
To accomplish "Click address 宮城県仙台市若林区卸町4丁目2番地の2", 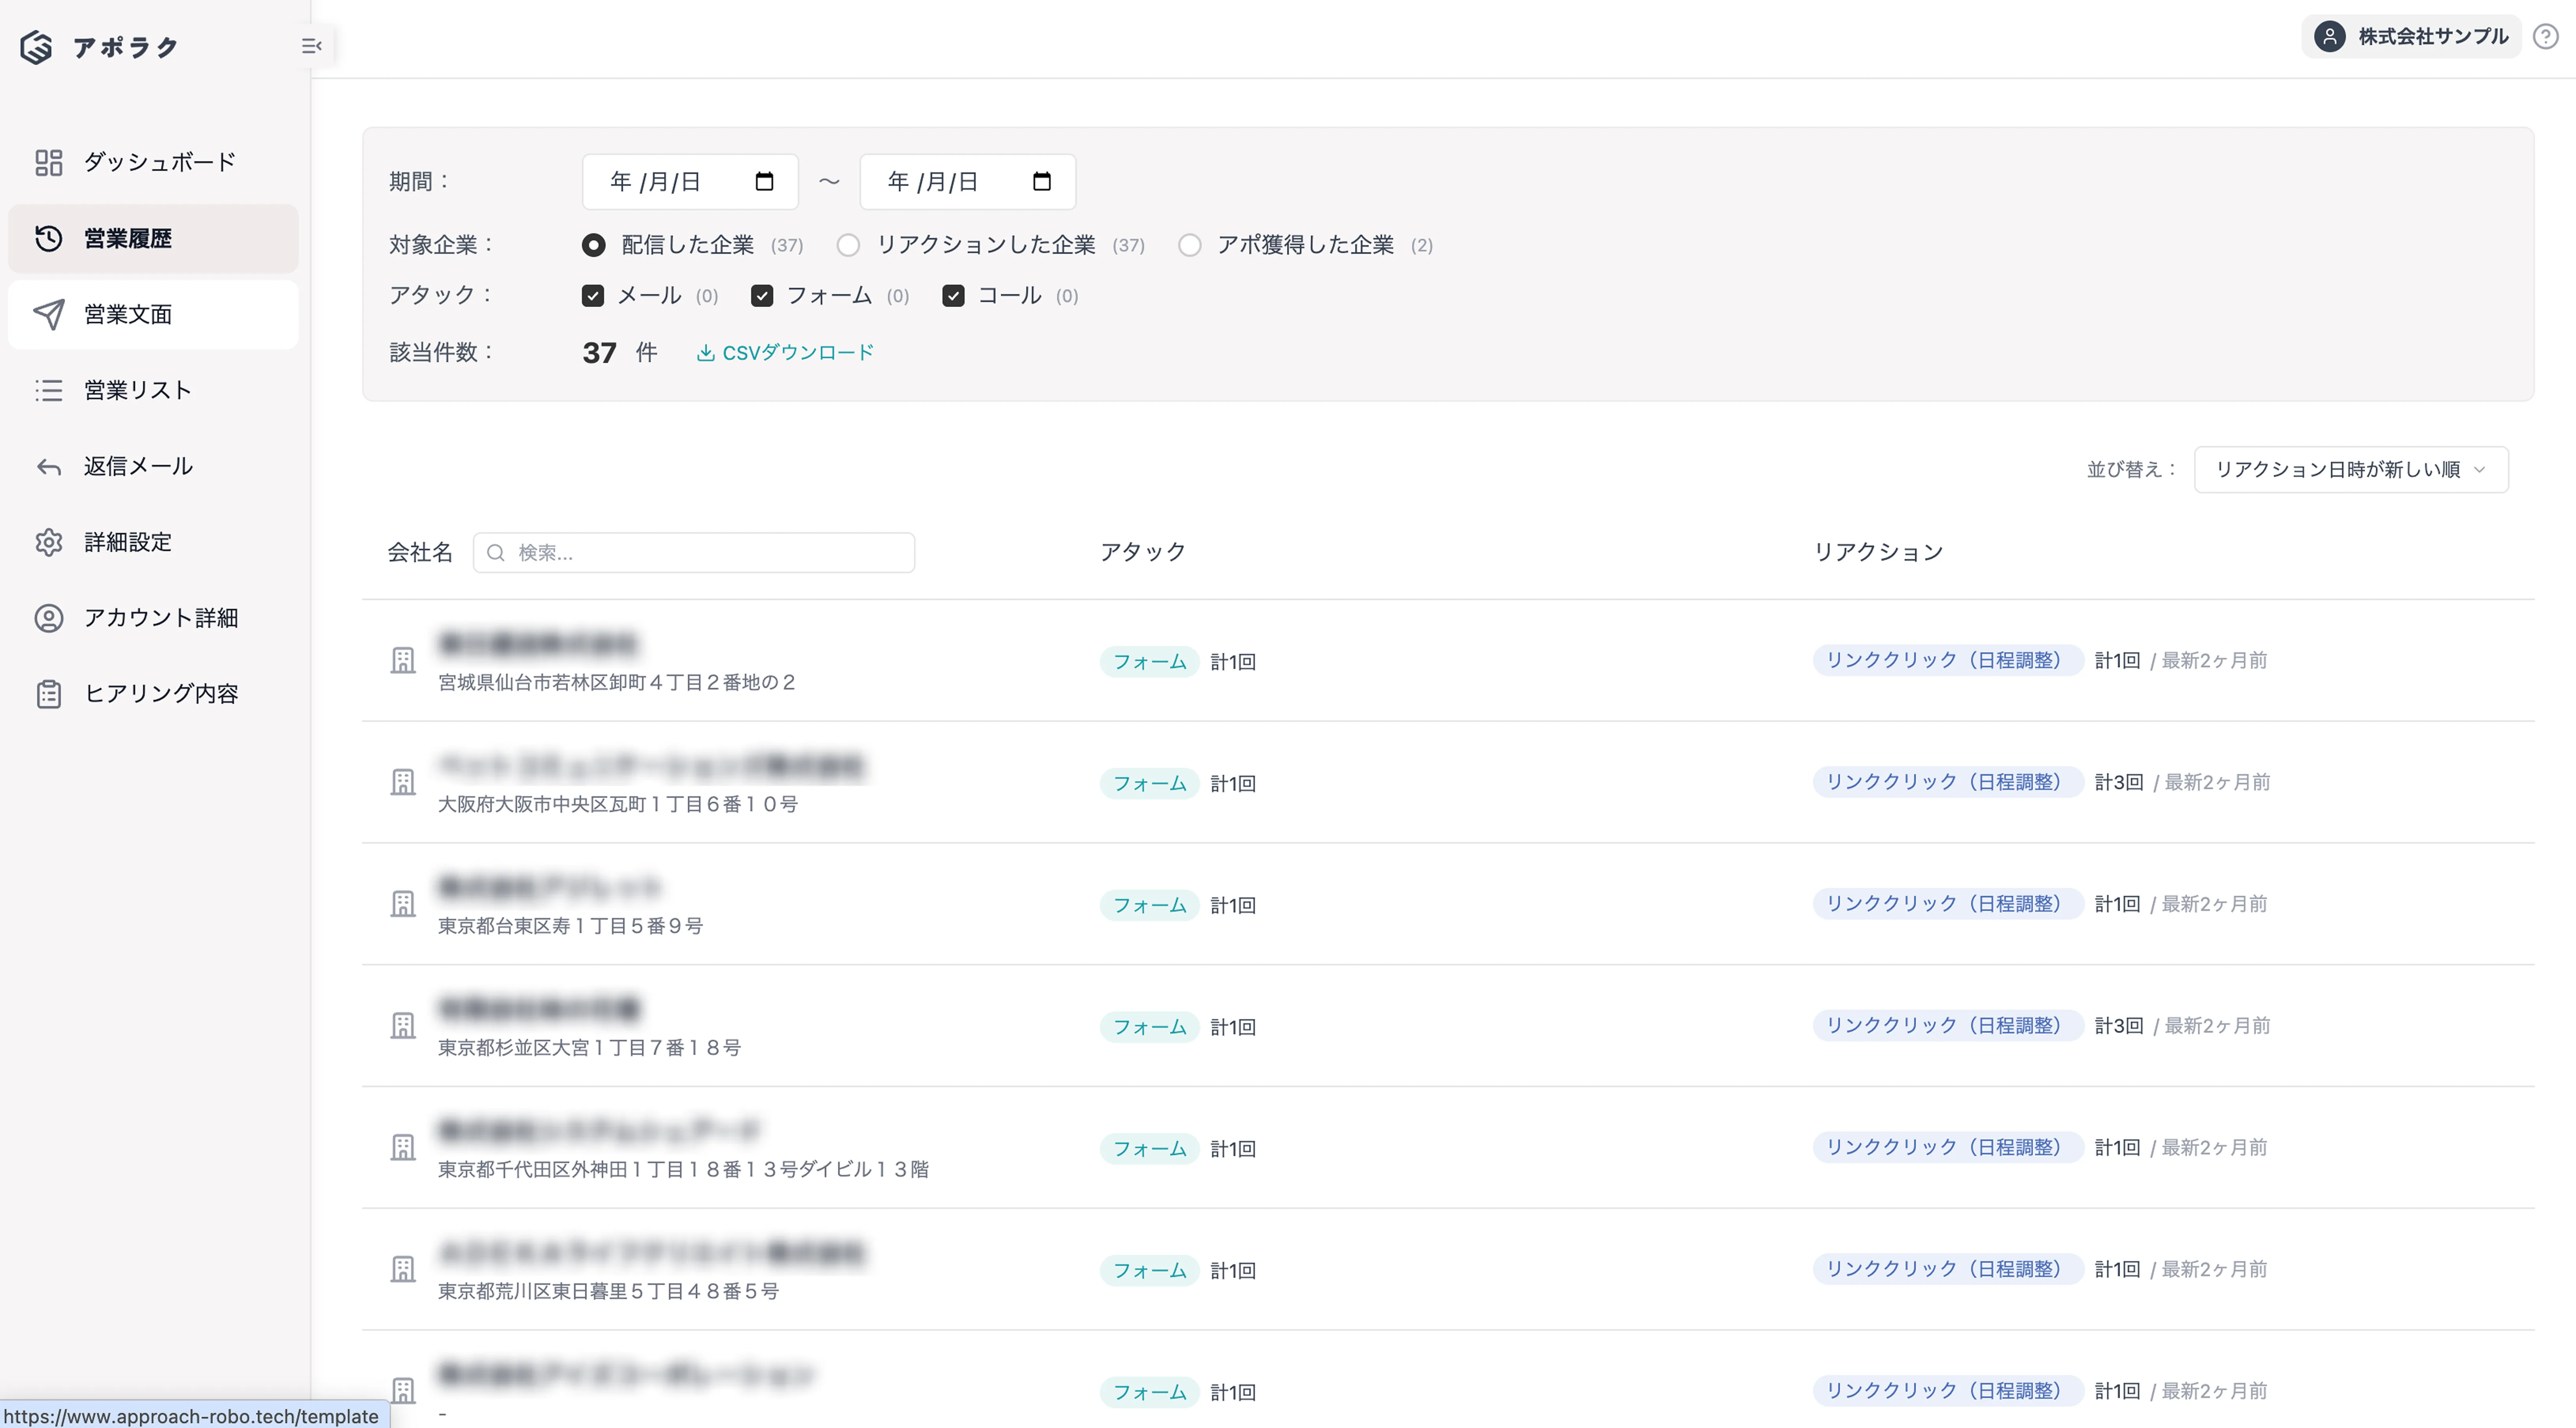I will pos(617,683).
